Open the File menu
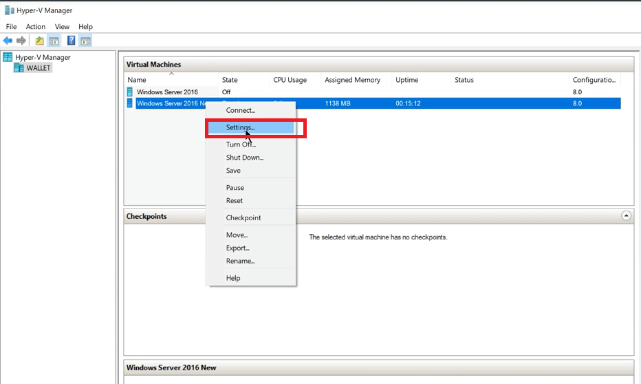The image size is (641, 384). (x=12, y=27)
